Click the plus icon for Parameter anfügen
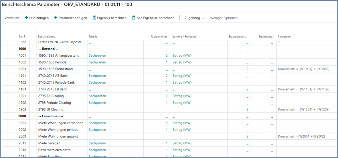 coord(56,18)
